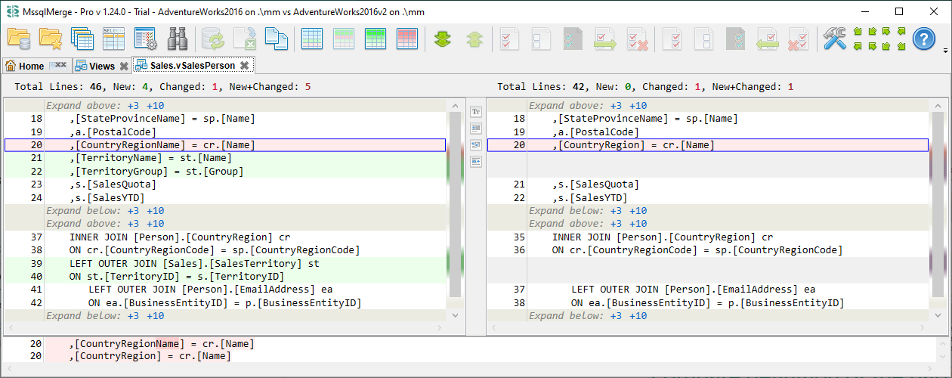Select left line 21 TerritoryName
Image resolution: width=952 pixels, height=378 pixels.
(227, 158)
